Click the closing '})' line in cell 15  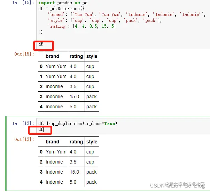coord(40,32)
